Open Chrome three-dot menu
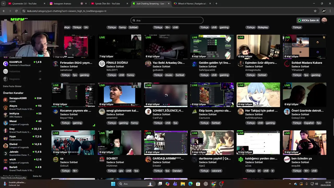 click(x=330, y=11)
